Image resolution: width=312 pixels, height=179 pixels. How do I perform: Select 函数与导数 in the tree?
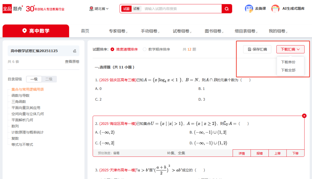tap(21, 95)
